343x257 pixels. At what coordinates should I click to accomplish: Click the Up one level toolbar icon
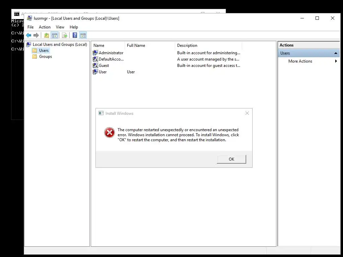(46, 35)
